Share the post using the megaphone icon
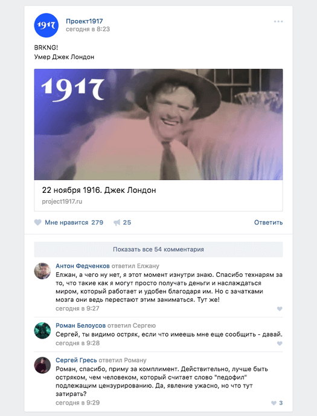 tap(117, 223)
